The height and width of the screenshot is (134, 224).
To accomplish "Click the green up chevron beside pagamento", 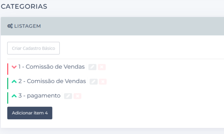I will pyautogui.click(x=14, y=96).
